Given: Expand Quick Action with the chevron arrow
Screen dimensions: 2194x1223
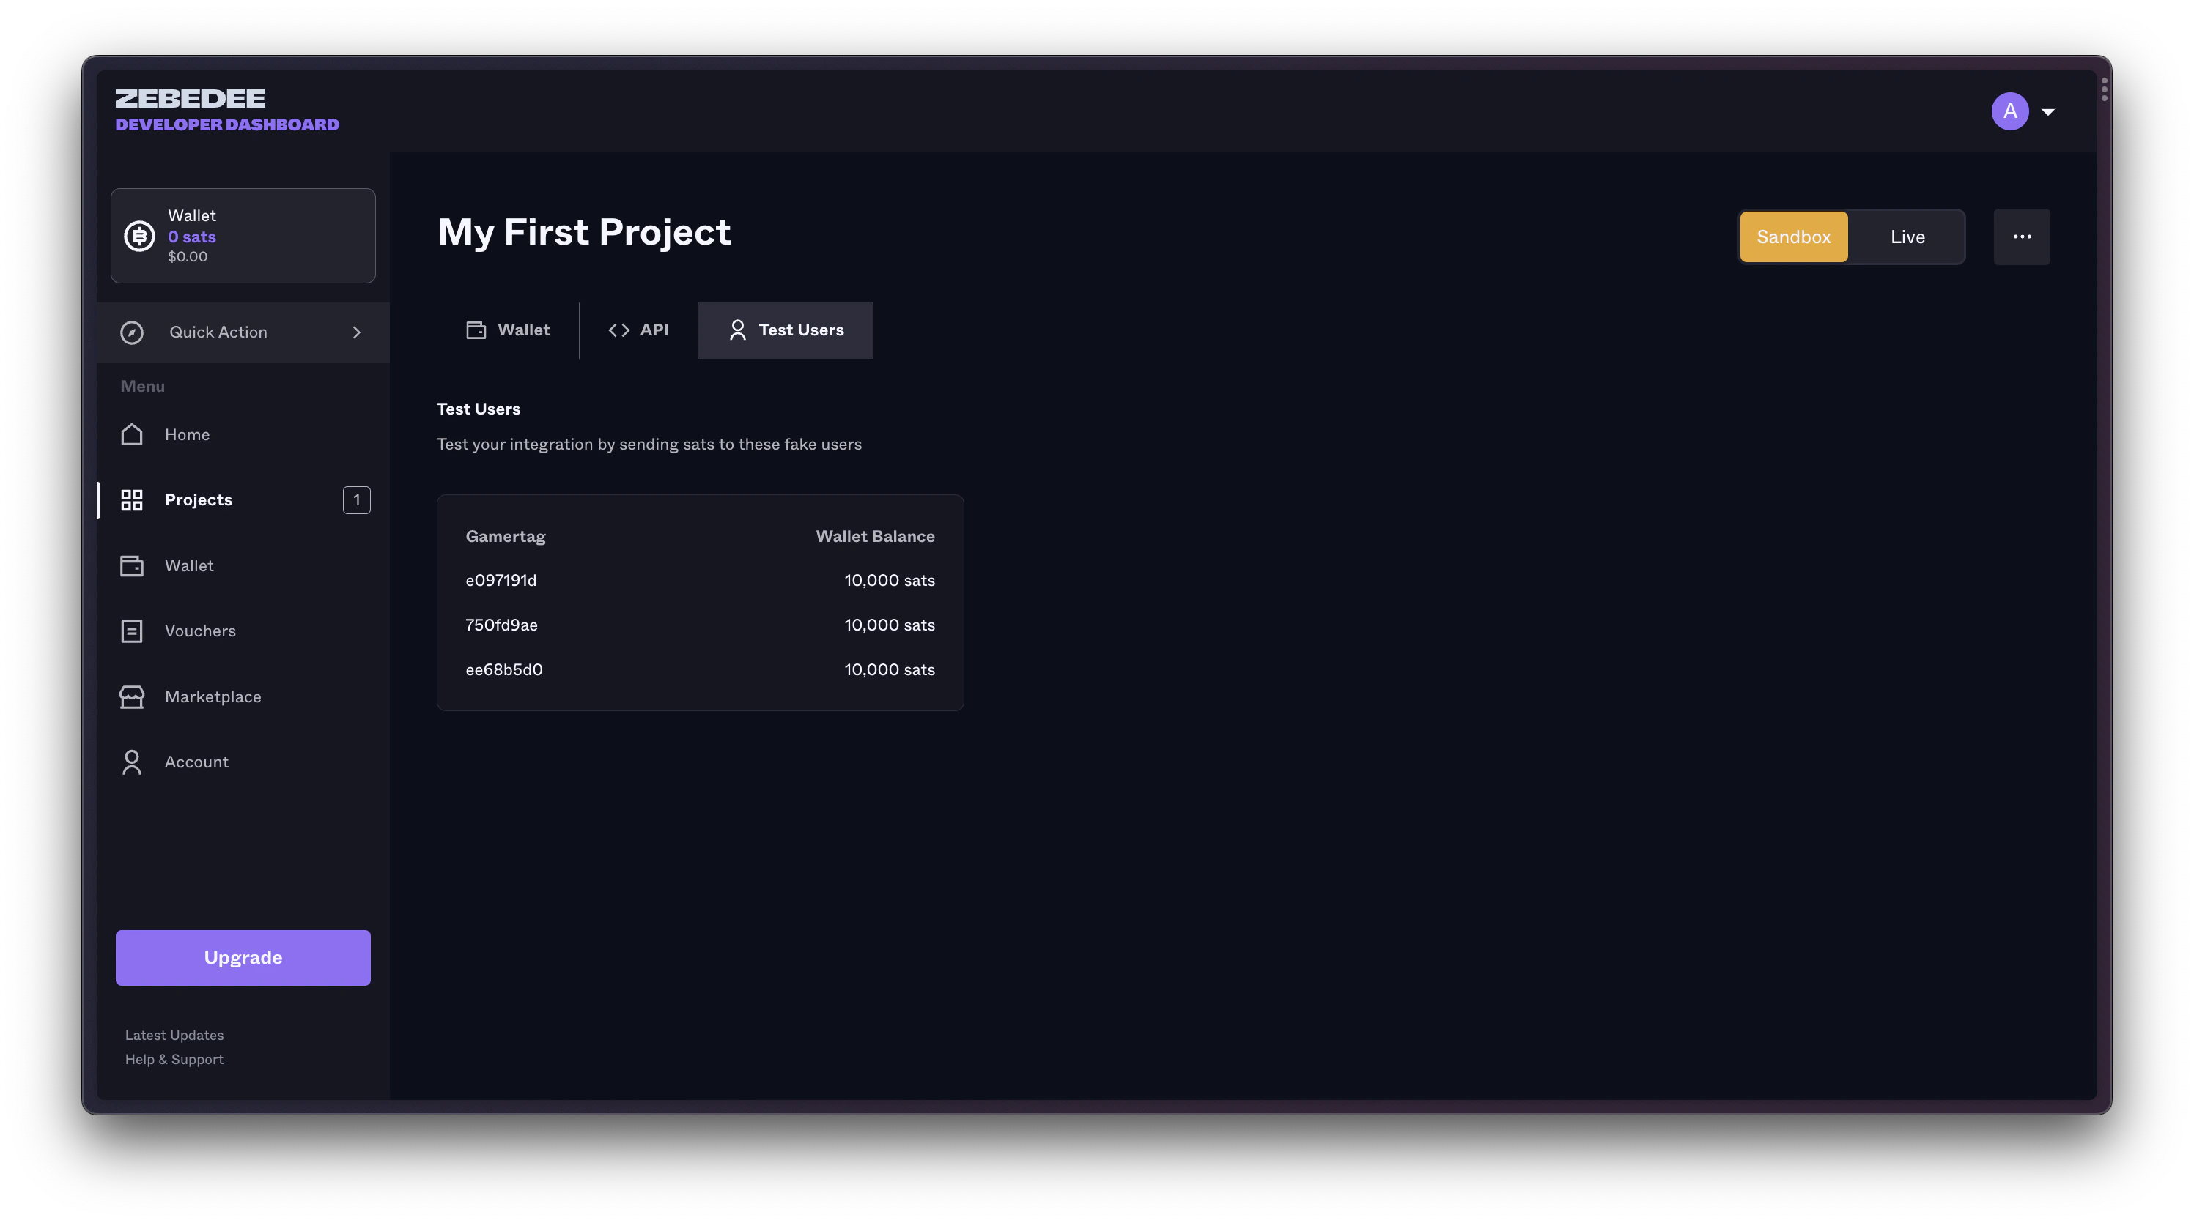Looking at the screenshot, I should pos(357,332).
